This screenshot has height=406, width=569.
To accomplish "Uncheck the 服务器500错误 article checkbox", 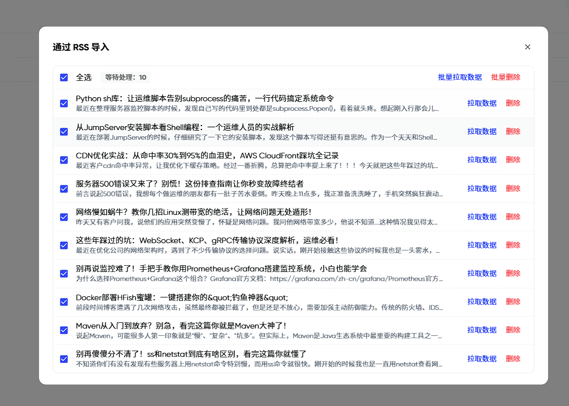I will coord(64,188).
